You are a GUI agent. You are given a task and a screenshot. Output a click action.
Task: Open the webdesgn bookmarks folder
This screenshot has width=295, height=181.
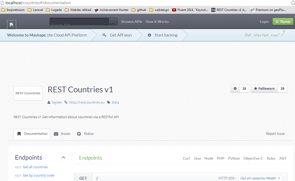(159, 10)
